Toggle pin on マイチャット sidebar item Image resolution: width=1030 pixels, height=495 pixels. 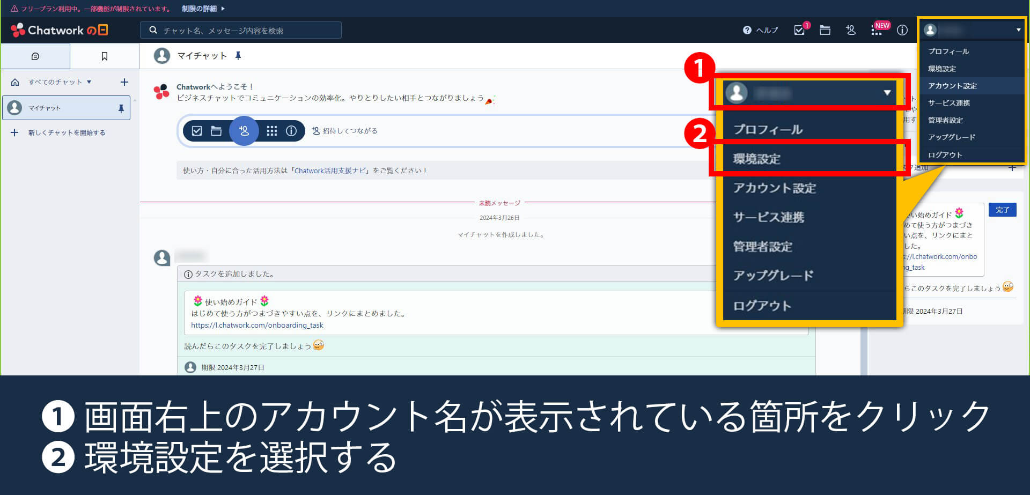[121, 108]
